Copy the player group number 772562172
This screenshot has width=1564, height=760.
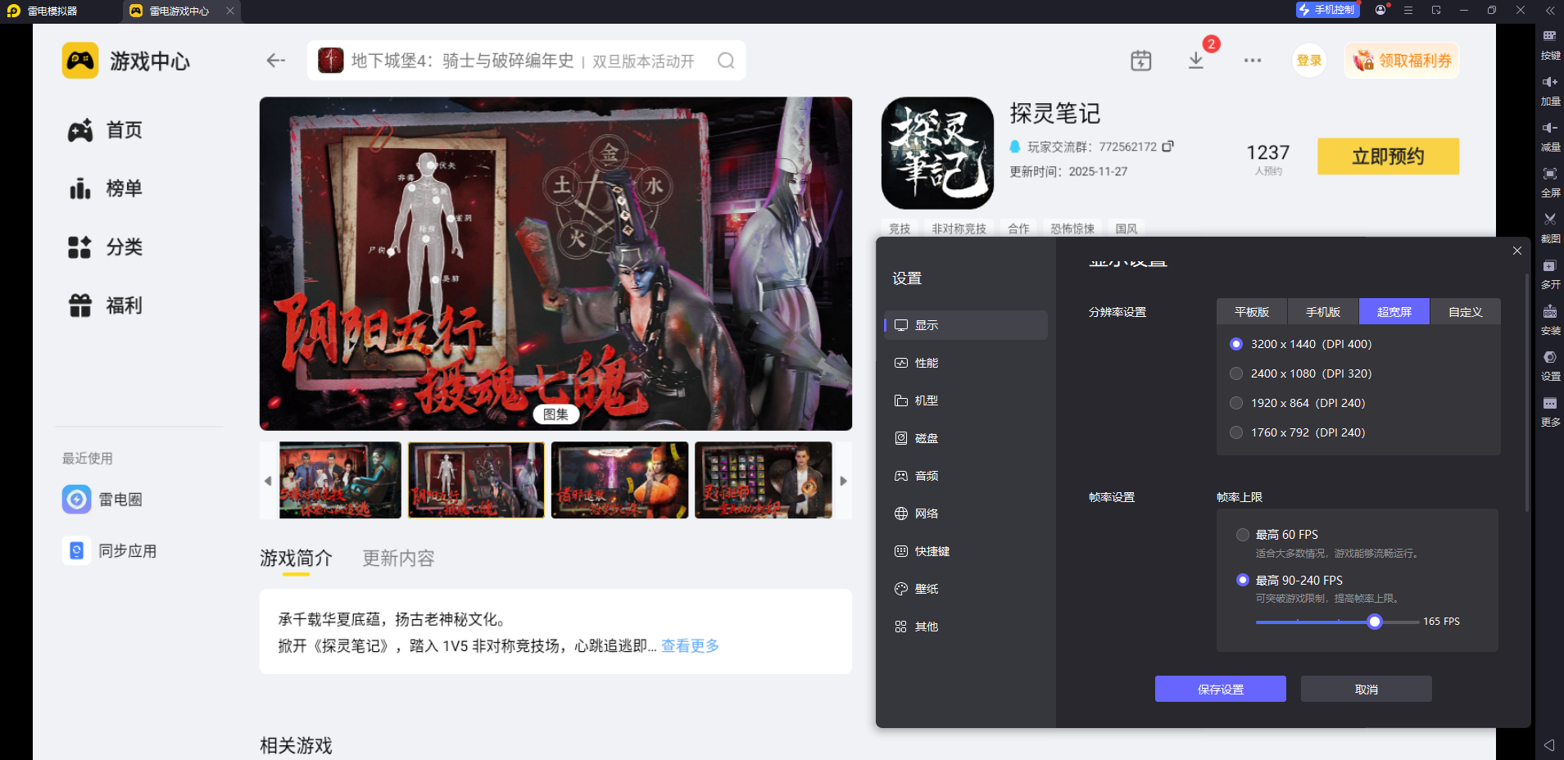(1167, 147)
